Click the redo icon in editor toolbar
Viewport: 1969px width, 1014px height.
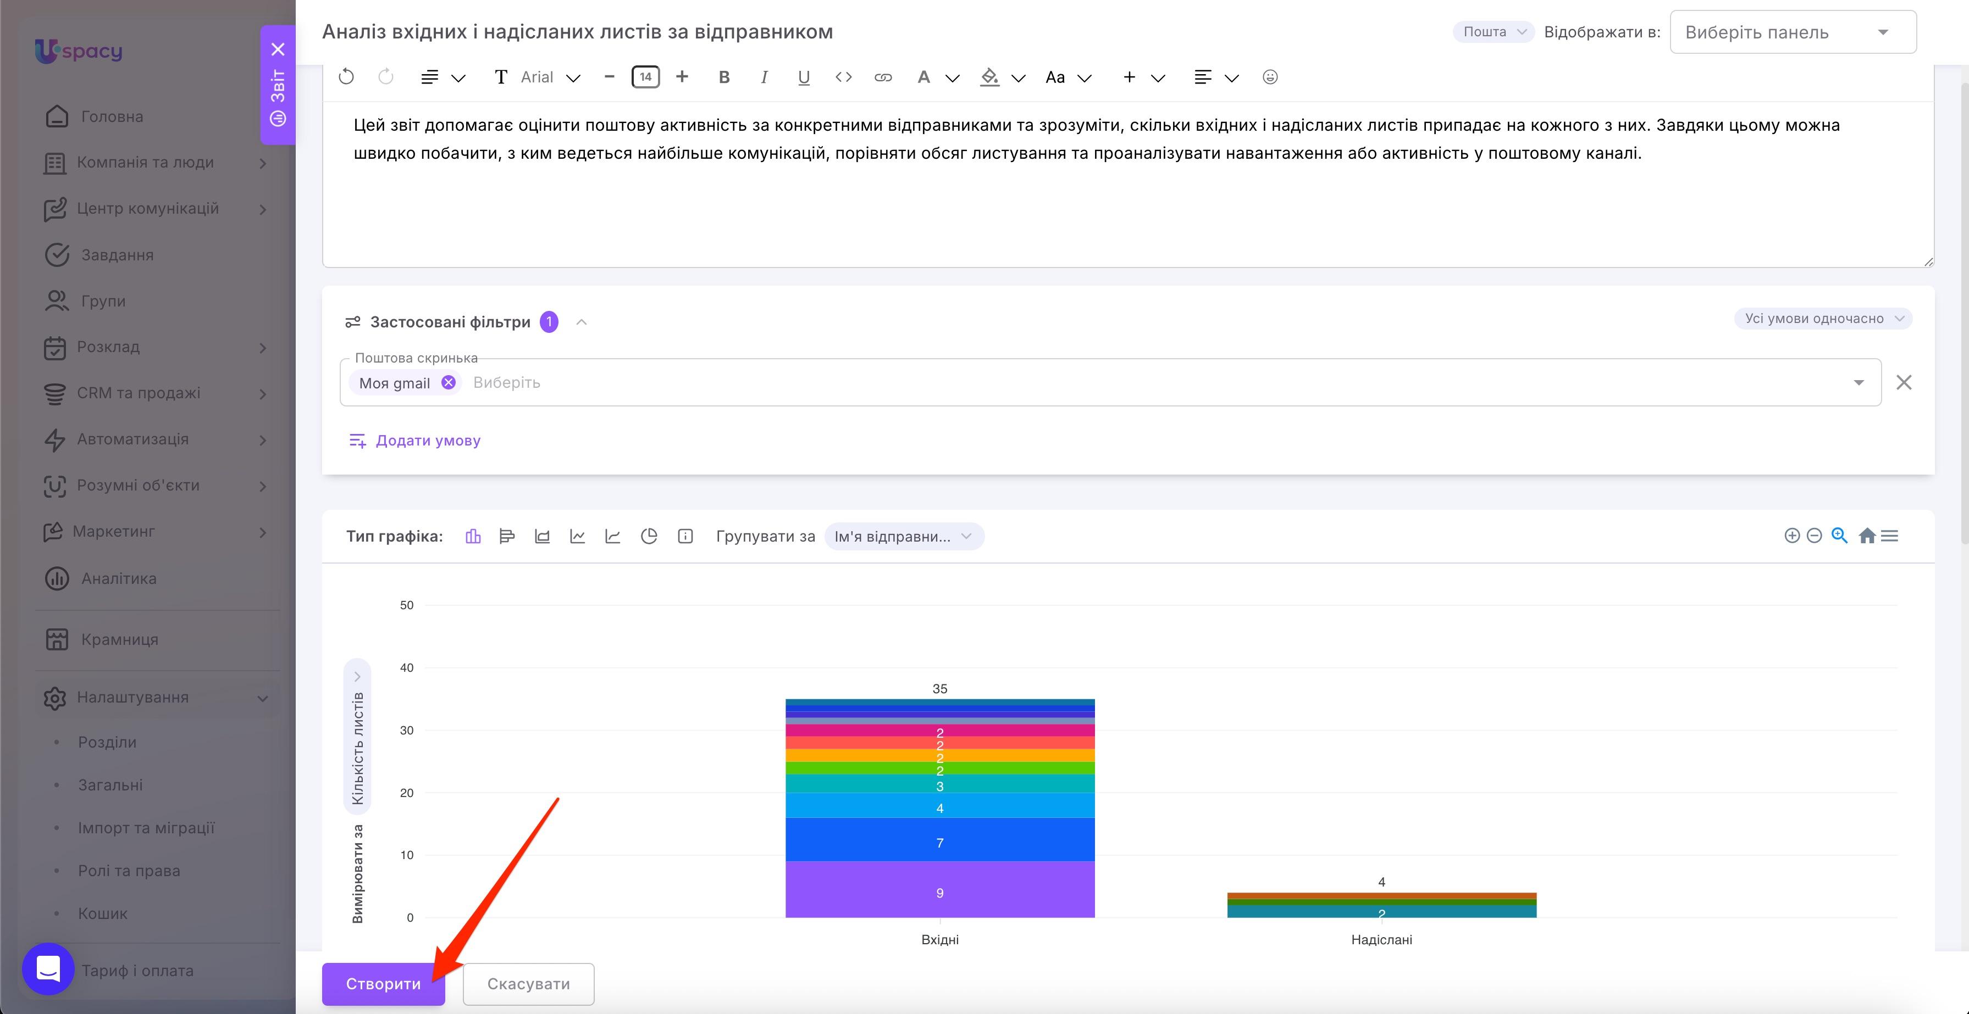click(x=386, y=76)
